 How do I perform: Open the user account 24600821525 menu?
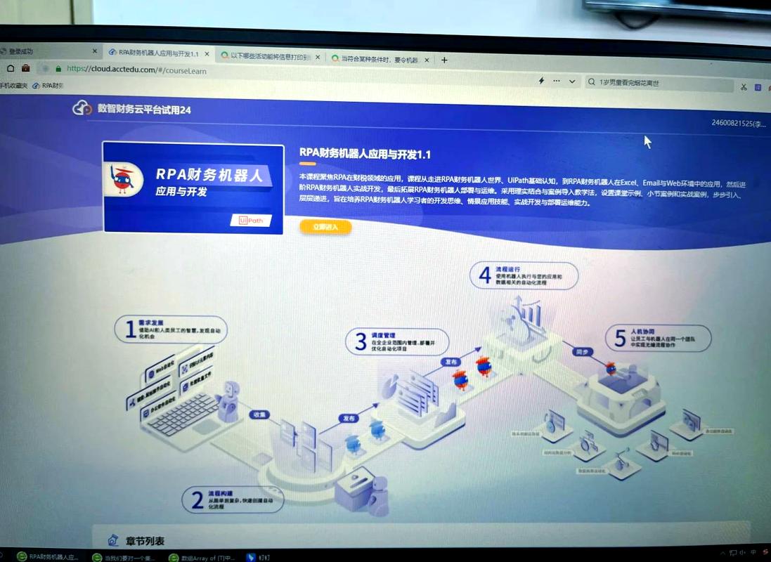tap(739, 123)
